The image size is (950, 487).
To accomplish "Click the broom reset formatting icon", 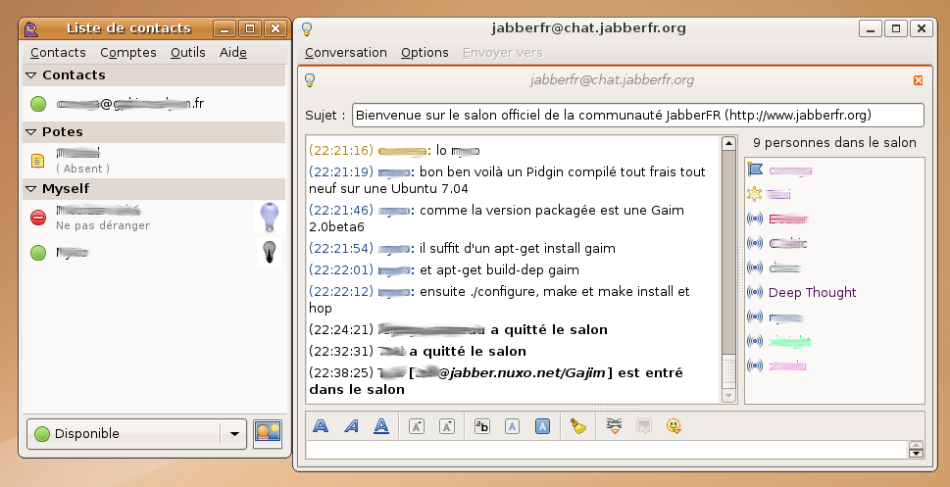I will [x=578, y=425].
